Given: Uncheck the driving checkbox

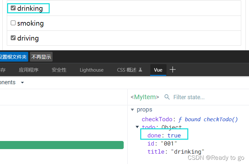Looking at the screenshot, I should 13,38.
